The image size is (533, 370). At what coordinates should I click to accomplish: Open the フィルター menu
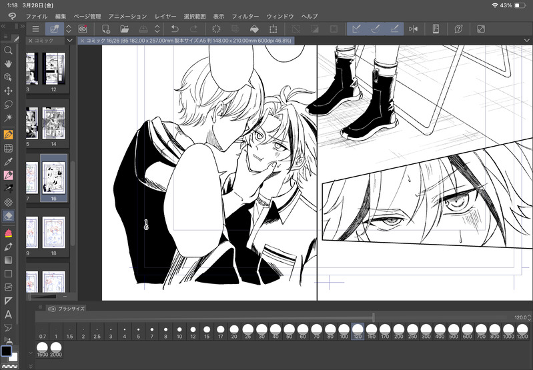(x=245, y=16)
